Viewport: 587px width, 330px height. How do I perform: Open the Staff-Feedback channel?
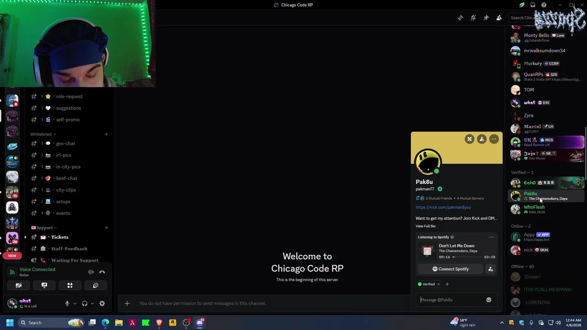click(x=69, y=249)
